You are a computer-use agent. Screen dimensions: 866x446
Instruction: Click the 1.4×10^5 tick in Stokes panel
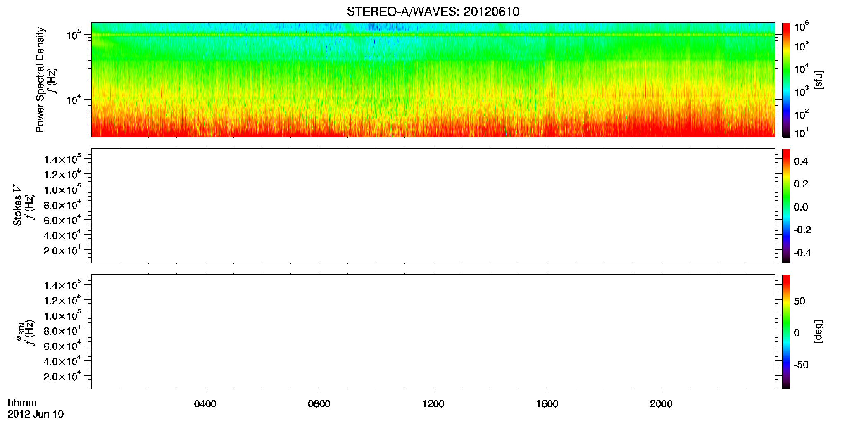click(x=62, y=159)
